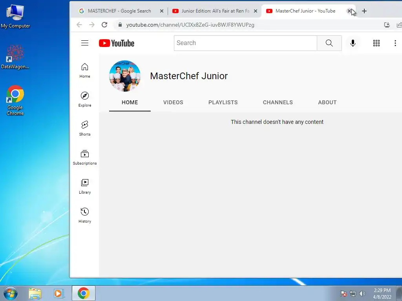Close the MASTERCHEF Google Search tab
The image size is (402, 301).
point(161,11)
